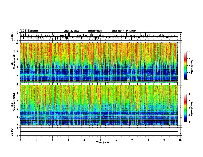The image size is (203, 157).
Task: Click the ch.1 colorbar log(PSD) unit label
Action: [192, 67]
